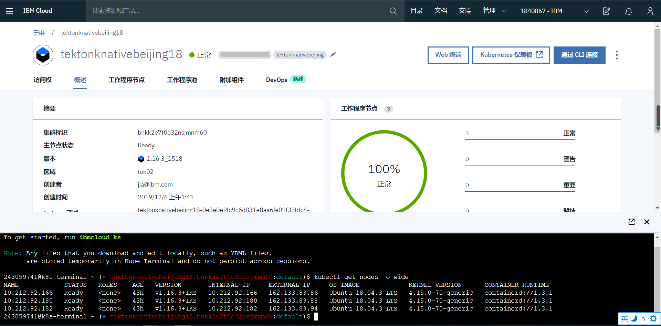
Task: Open the vertical three-dot actions menu
Action: 617,55
